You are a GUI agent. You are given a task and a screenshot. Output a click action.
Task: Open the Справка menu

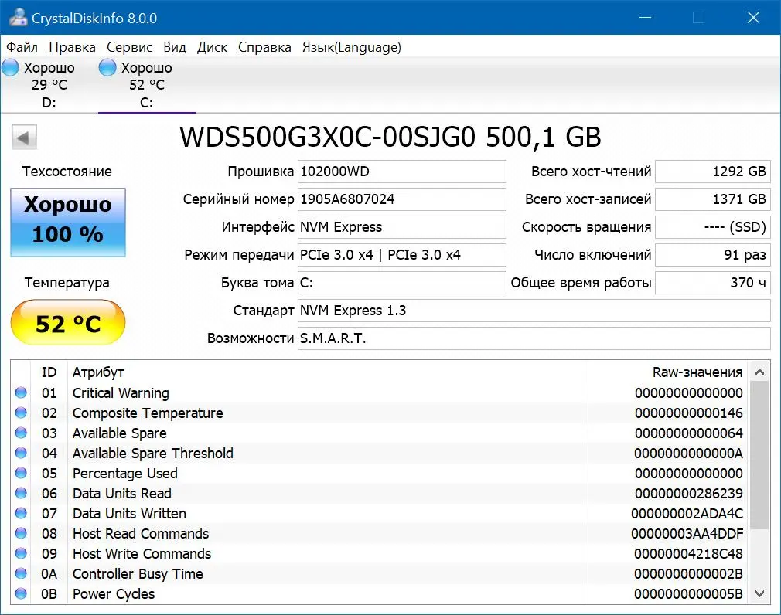click(264, 47)
